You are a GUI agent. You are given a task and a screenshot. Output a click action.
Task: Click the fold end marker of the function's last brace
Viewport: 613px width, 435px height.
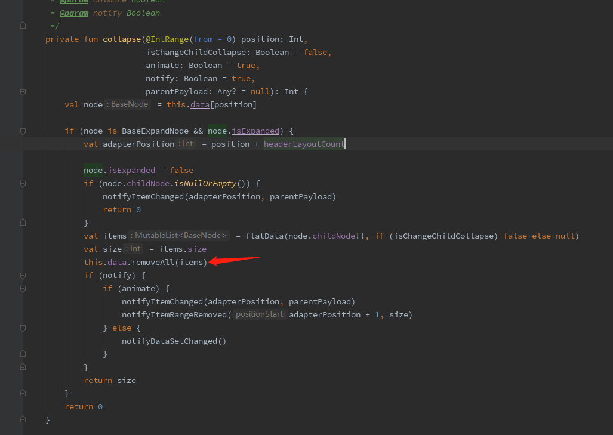tap(23, 419)
